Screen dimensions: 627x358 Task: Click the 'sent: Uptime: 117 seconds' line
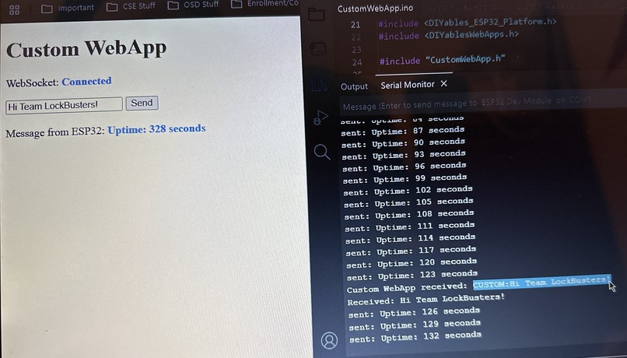[x=411, y=251]
